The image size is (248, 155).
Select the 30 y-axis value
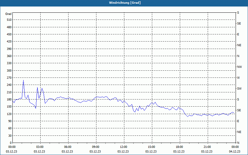coord(10,135)
